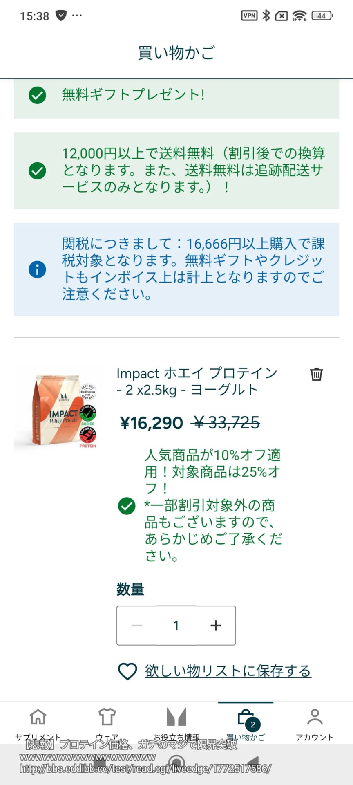Image resolution: width=353 pixels, height=785 pixels.
Task: Tap the discounted price ¥16,290
Action: click(x=152, y=423)
